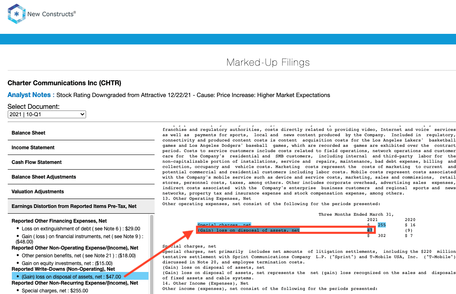Click the Charter Communications Inc (CHTR) title
Viewport: 456px width, 294px height.
tap(64, 83)
